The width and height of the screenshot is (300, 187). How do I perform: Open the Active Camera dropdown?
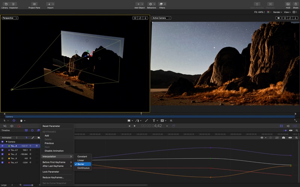[161, 18]
